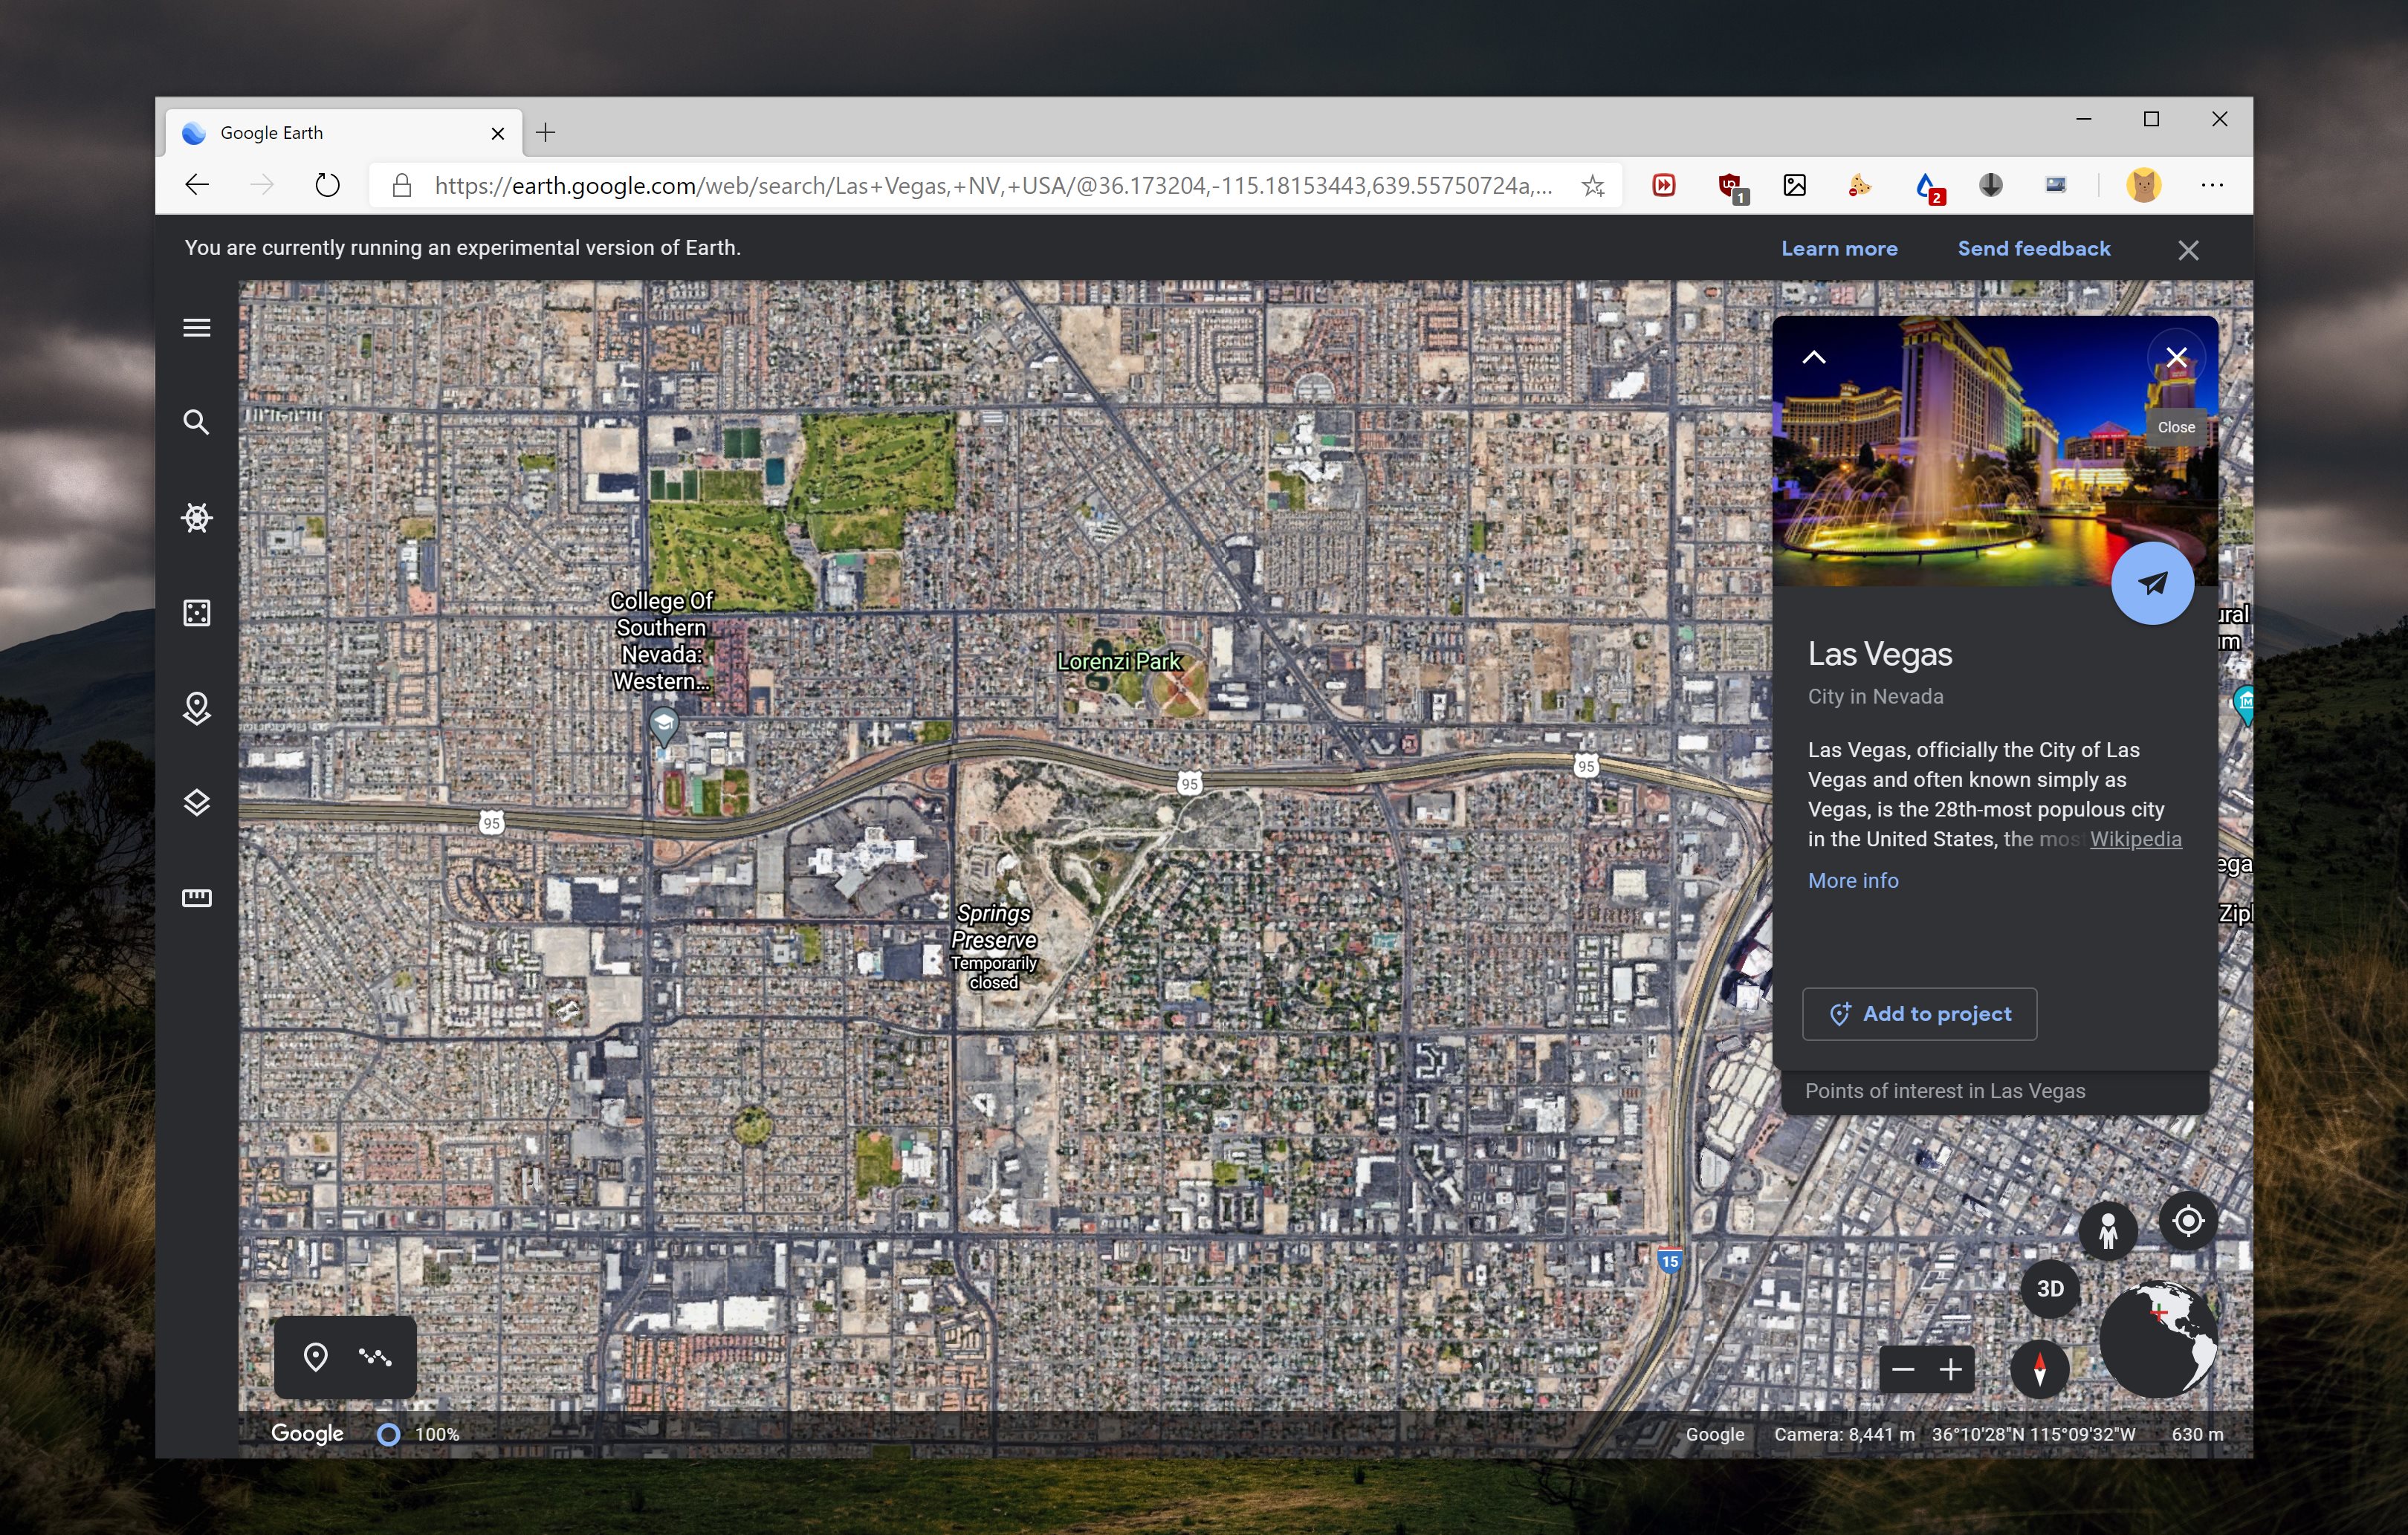Click the coordinates in status bar
The image size is (2408, 1535).
click(2033, 1434)
